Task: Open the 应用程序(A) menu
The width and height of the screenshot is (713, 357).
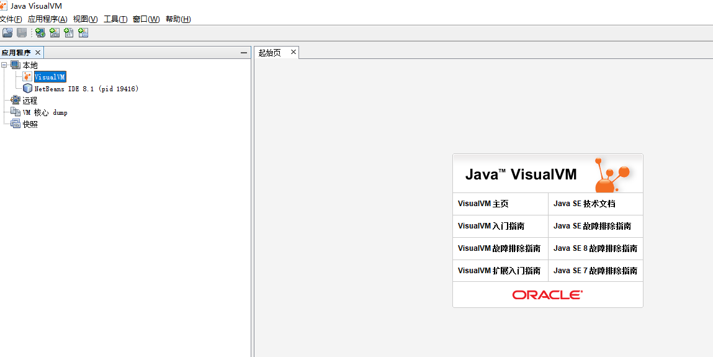Action: (47, 19)
